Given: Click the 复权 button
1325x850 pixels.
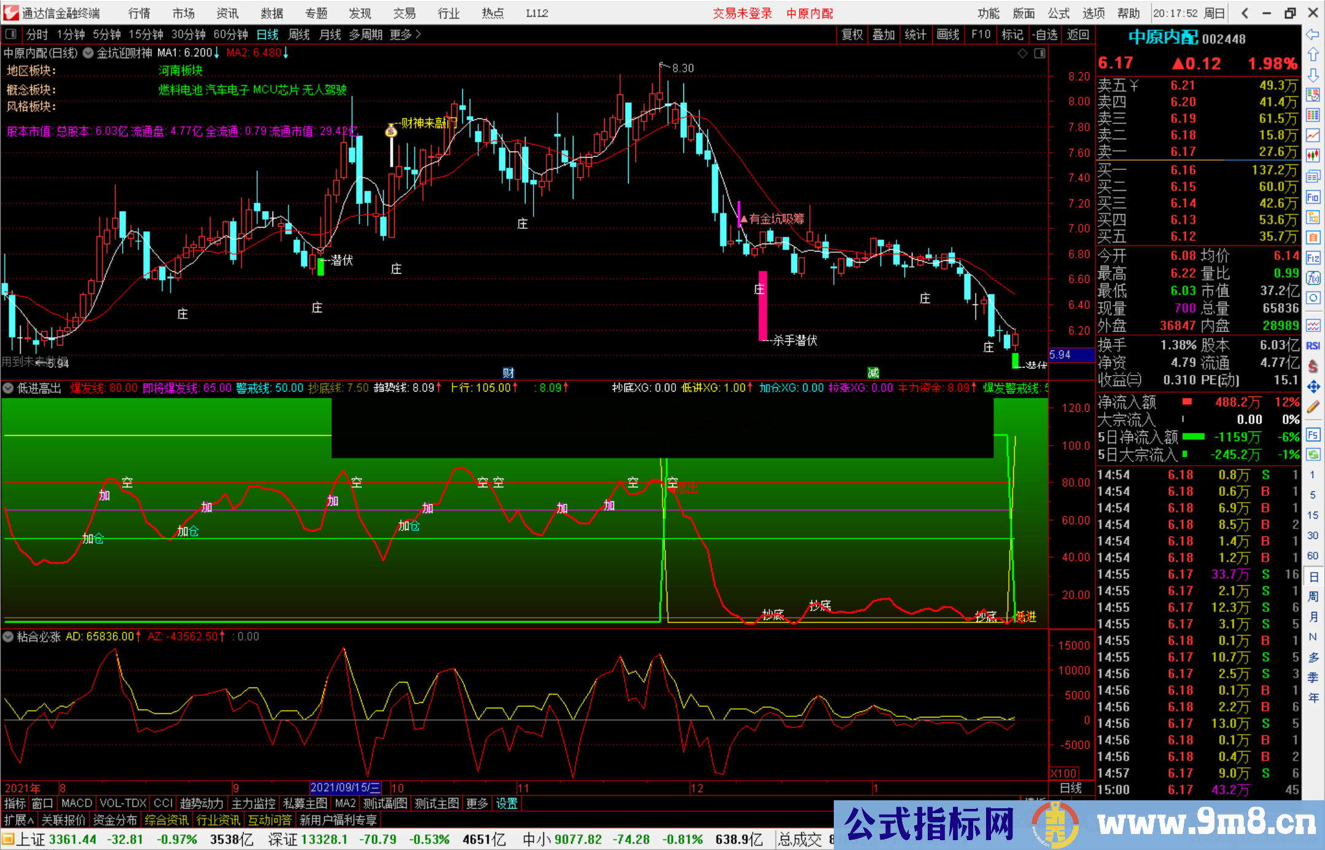Looking at the screenshot, I should coord(852,34).
